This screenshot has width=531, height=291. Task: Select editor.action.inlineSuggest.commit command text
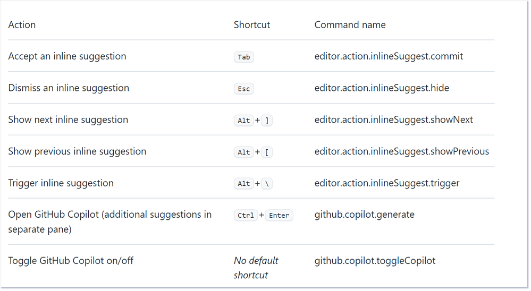coord(389,56)
